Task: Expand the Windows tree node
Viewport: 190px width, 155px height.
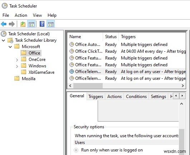Action: pyautogui.click(x=17, y=66)
